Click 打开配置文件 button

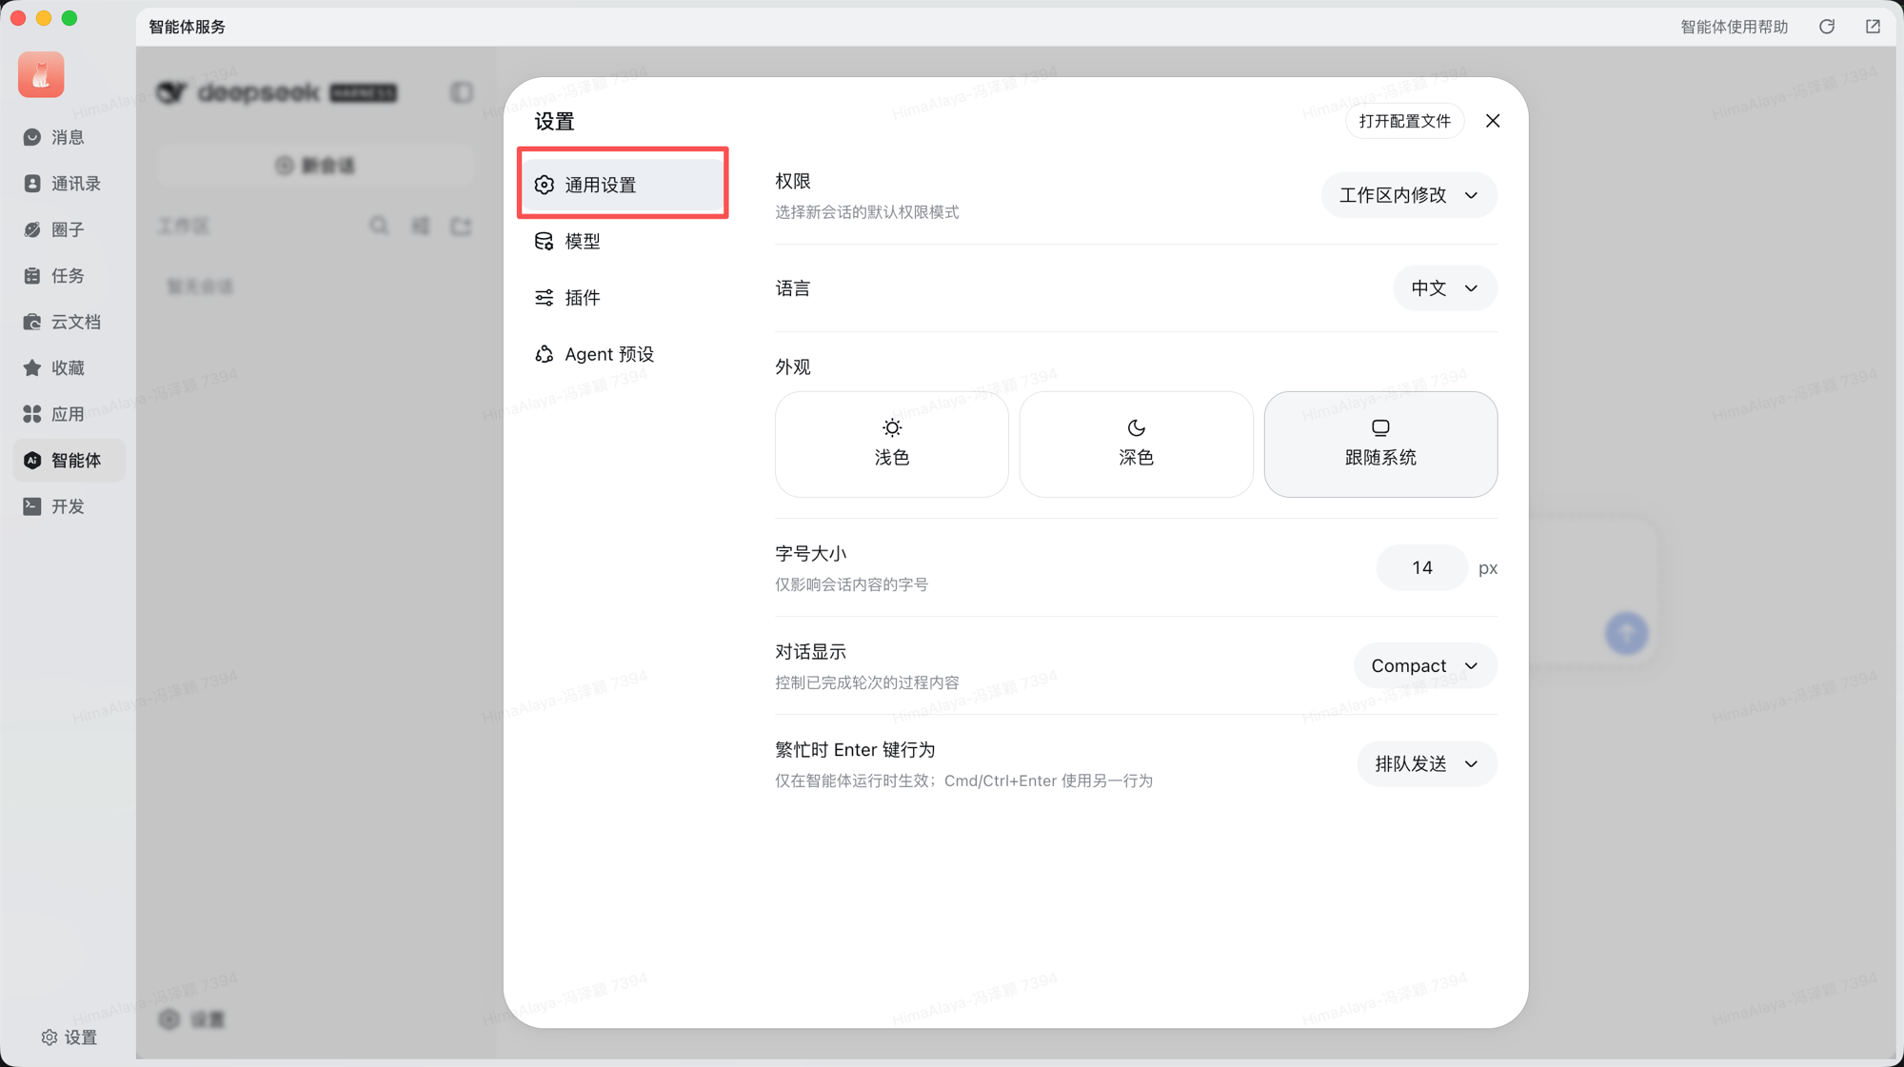pyautogui.click(x=1404, y=121)
